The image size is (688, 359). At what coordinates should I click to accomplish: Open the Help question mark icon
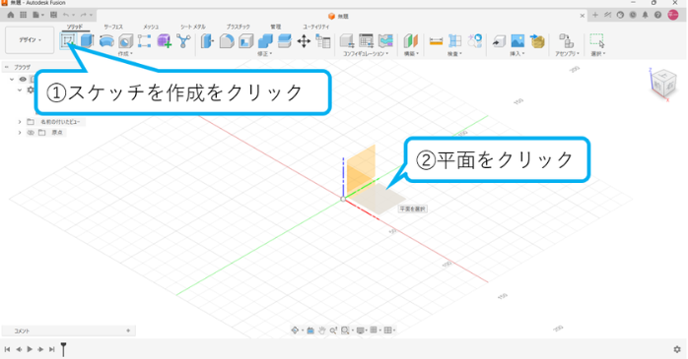click(x=657, y=15)
